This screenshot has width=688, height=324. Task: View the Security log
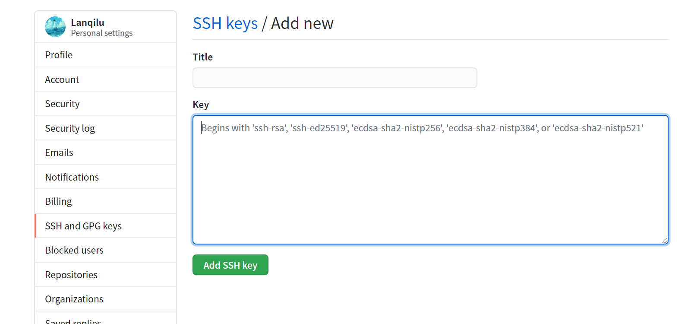70,128
